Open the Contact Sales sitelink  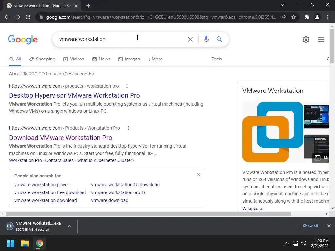[60, 160]
